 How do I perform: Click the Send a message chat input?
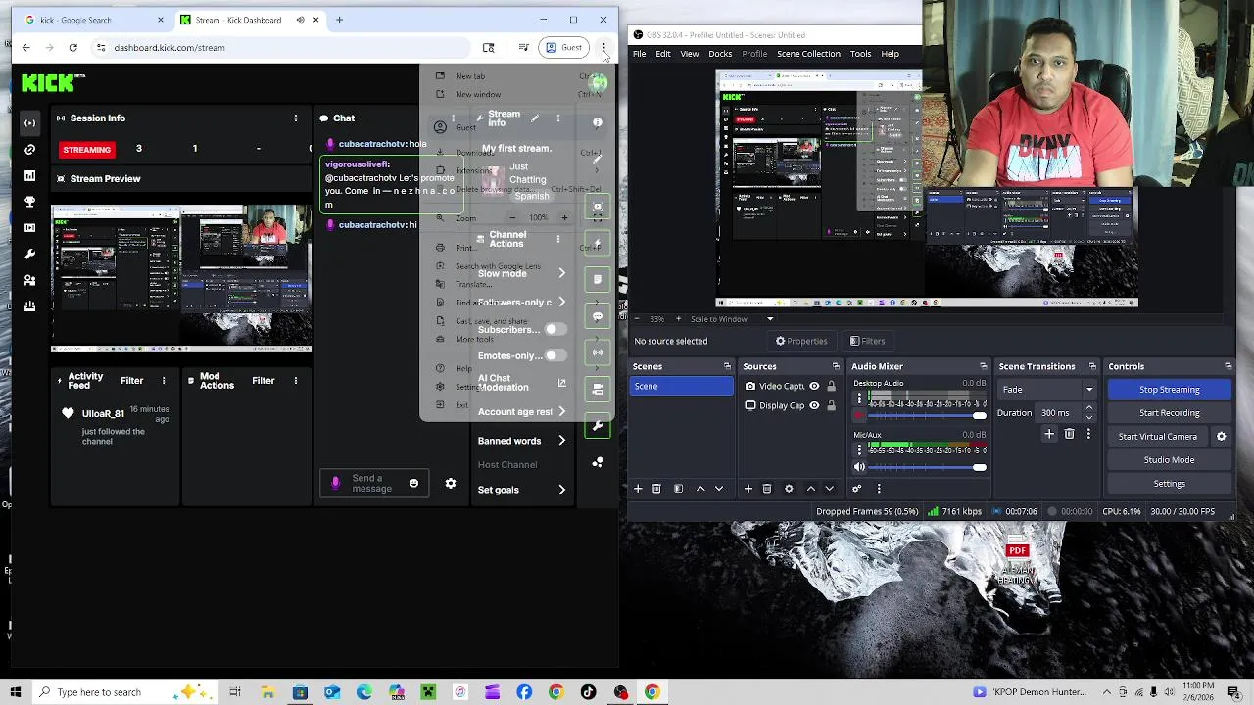point(372,484)
